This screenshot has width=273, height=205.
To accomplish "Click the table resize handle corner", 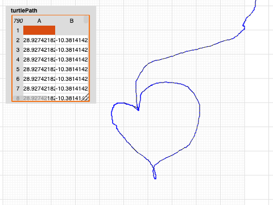I will (x=85, y=97).
